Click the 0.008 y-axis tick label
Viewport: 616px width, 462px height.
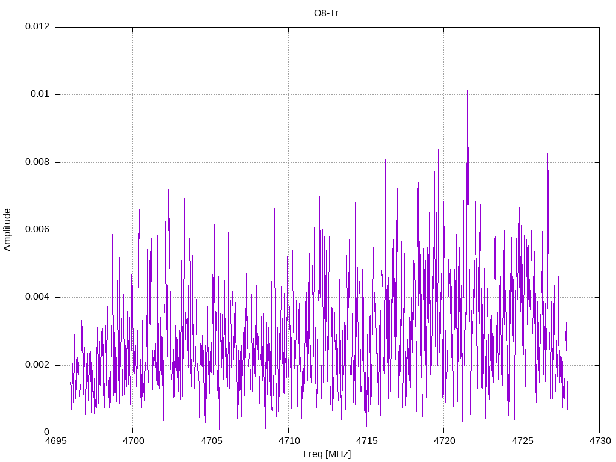[x=37, y=162]
